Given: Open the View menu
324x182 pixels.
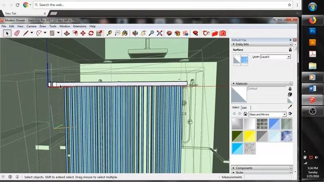Looking at the screenshot, I should 20,26.
